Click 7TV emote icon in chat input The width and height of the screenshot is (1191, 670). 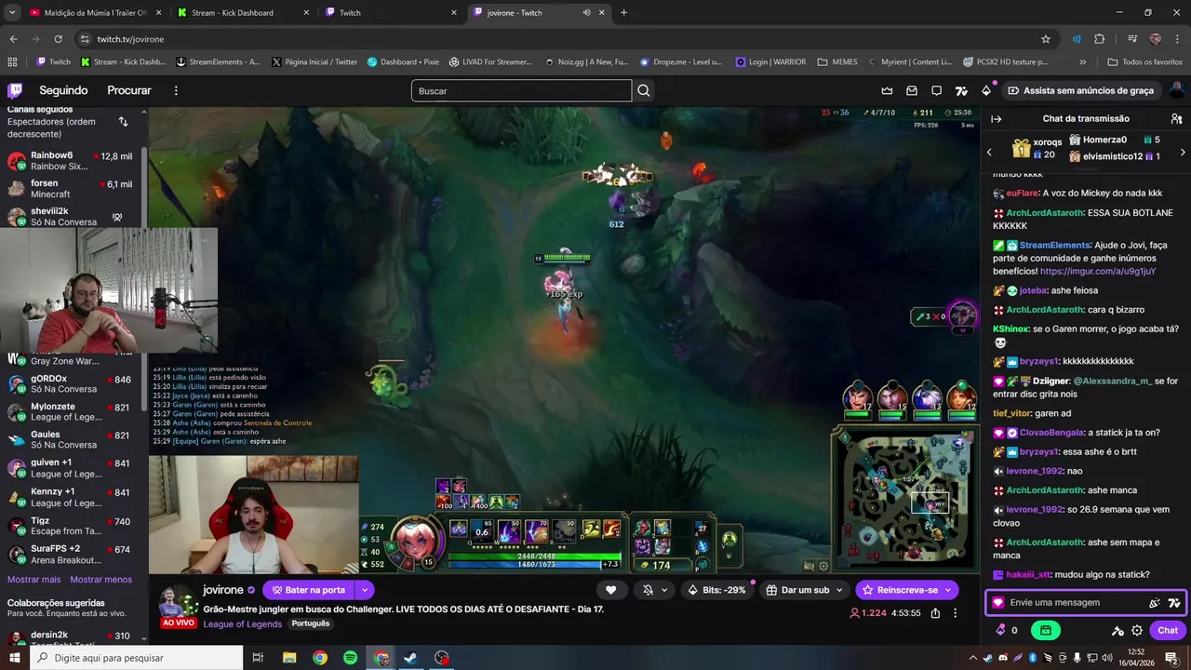click(1173, 602)
